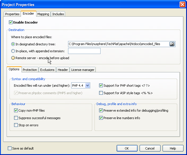187x155 pixels.
Task: Show the License manager tab
Action: pos(82,70)
